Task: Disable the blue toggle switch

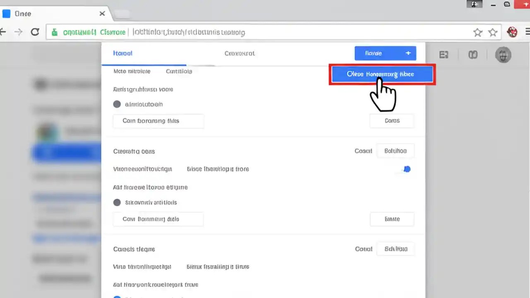Action: click(407, 169)
